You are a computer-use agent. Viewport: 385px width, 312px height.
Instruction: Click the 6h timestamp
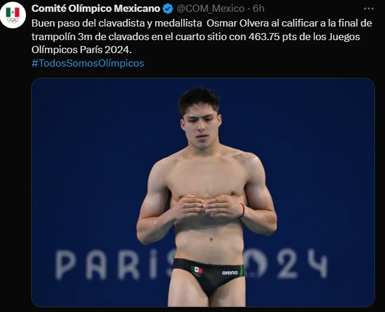(x=259, y=9)
